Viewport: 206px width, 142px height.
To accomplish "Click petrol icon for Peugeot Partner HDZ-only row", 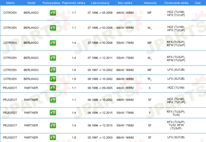I will click(53, 88).
